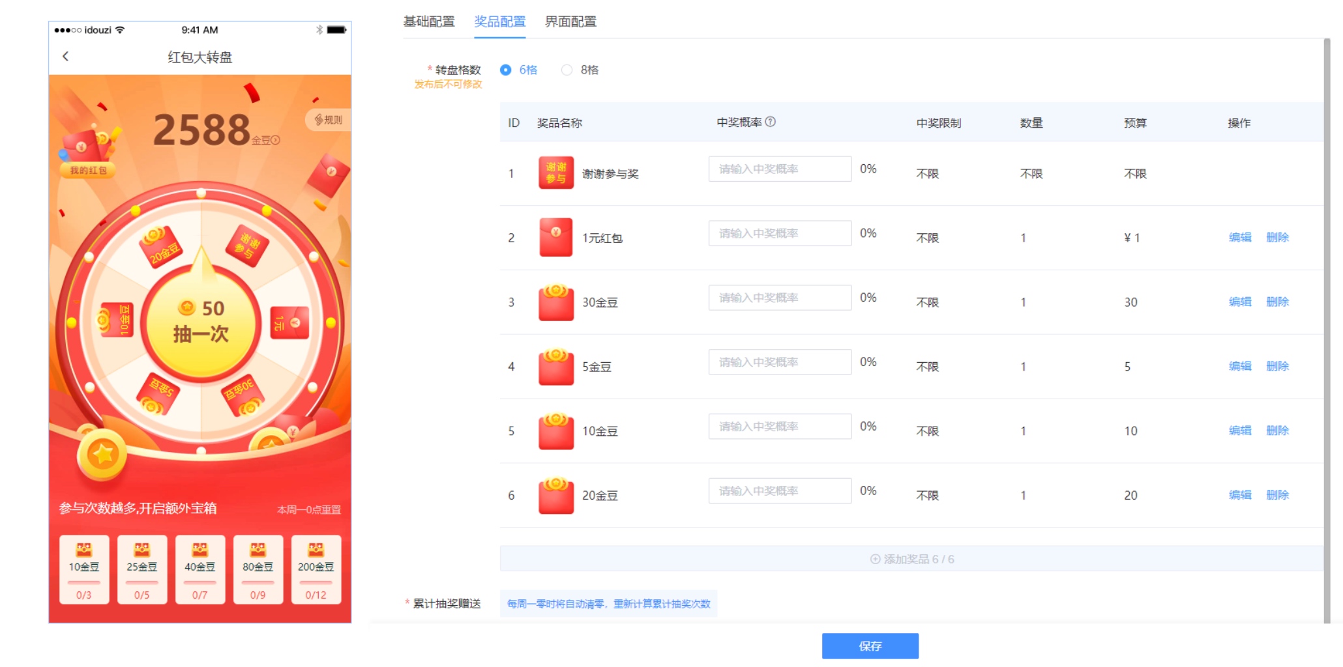Screen dimensions: 1343x667
Task: Tap the 1元 red envelope wheel segment
Action: [x=289, y=322]
